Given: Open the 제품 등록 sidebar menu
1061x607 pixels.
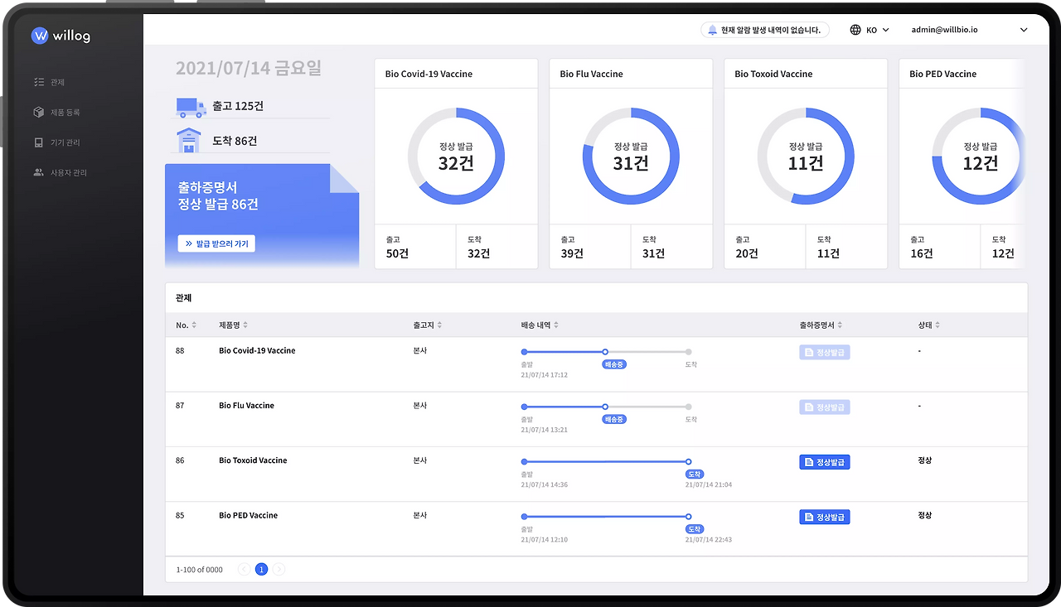Looking at the screenshot, I should pyautogui.click(x=65, y=112).
